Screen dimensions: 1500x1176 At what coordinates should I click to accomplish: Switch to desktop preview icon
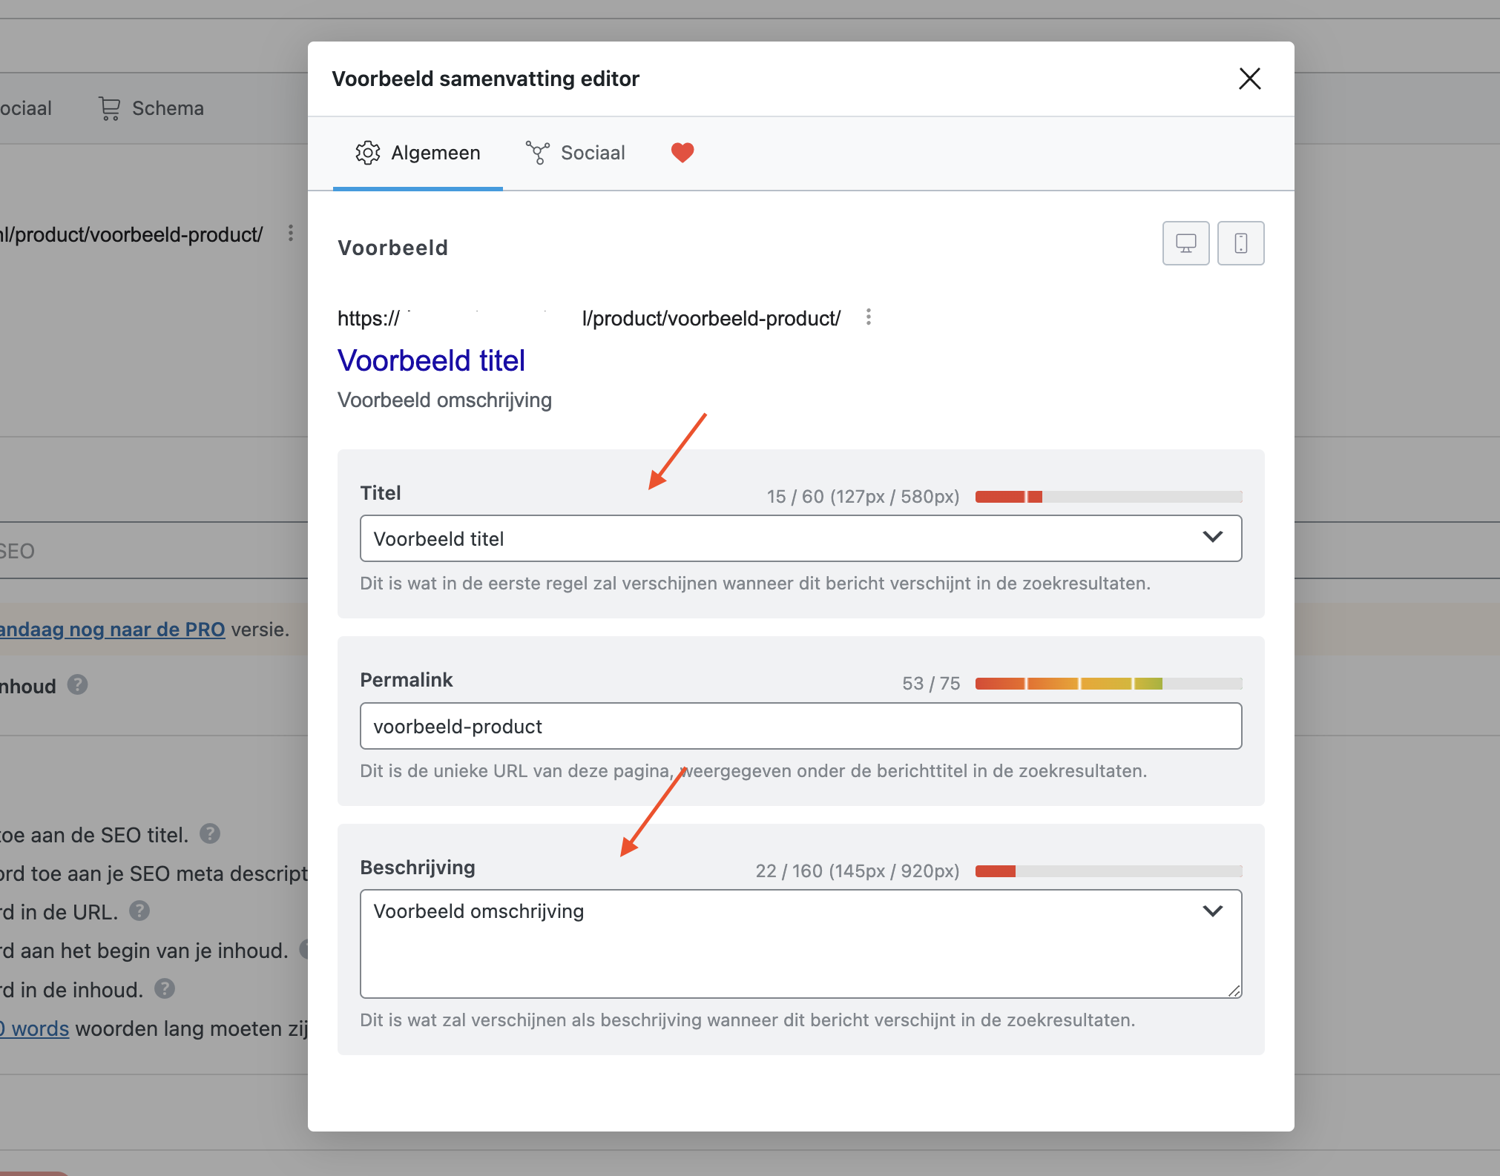[1185, 243]
